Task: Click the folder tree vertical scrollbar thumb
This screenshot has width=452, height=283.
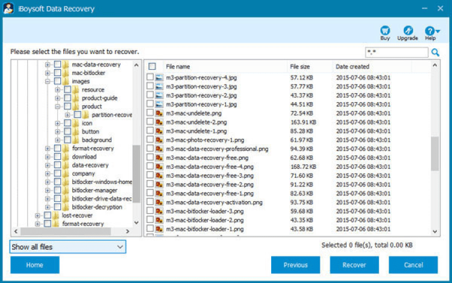Action: pos(136,174)
